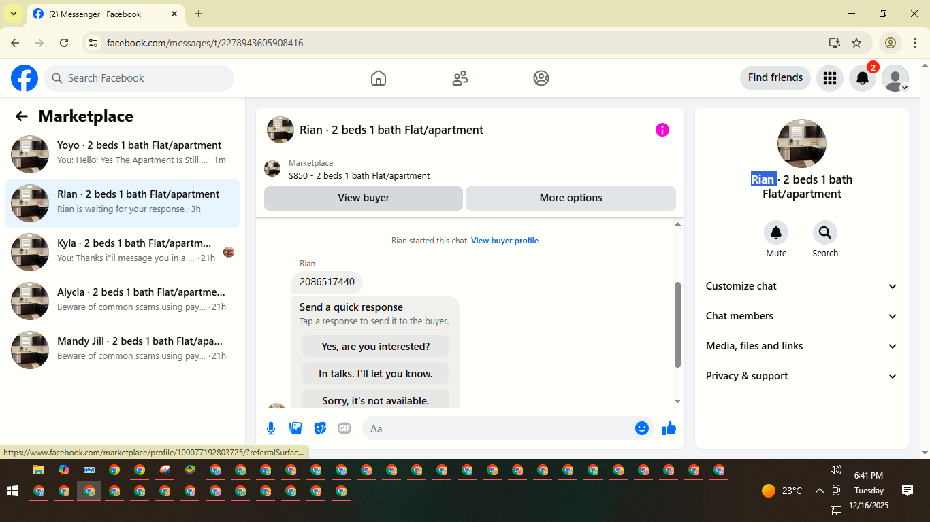The height and width of the screenshot is (522, 930).
Task: Click the chat scrollbar down arrow
Action: pyautogui.click(x=677, y=402)
